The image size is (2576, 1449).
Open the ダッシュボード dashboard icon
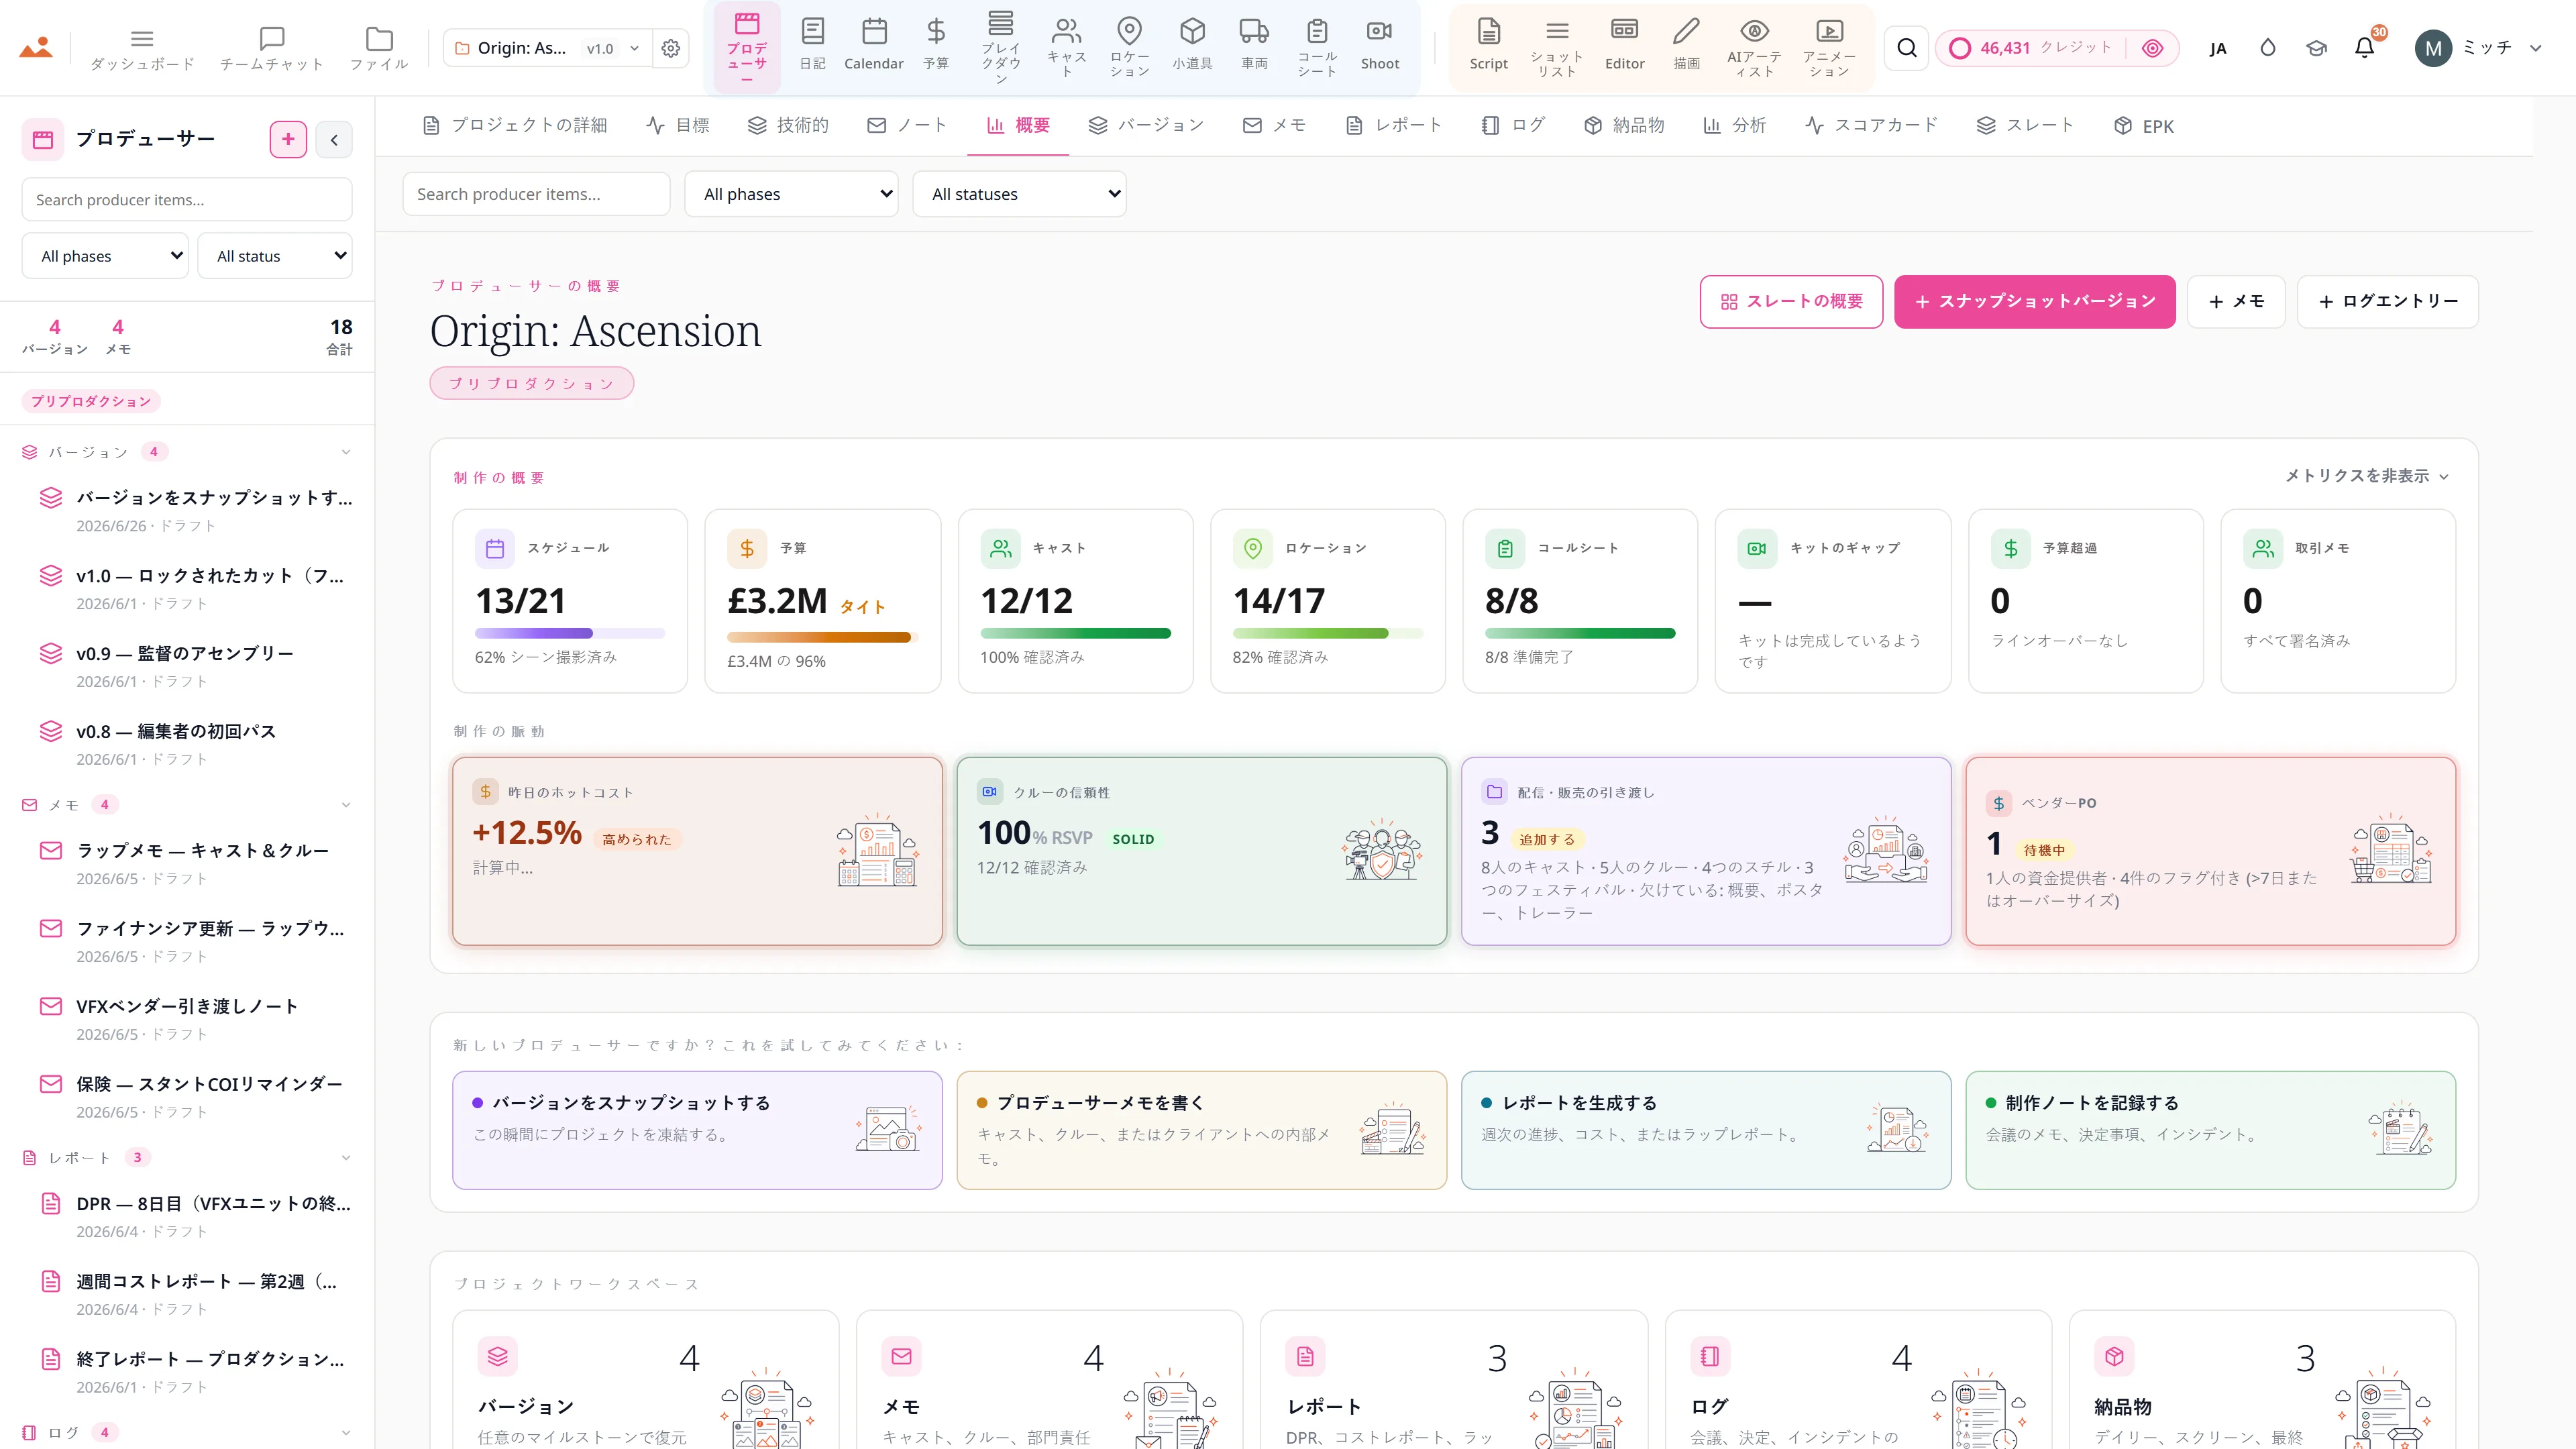coord(142,48)
